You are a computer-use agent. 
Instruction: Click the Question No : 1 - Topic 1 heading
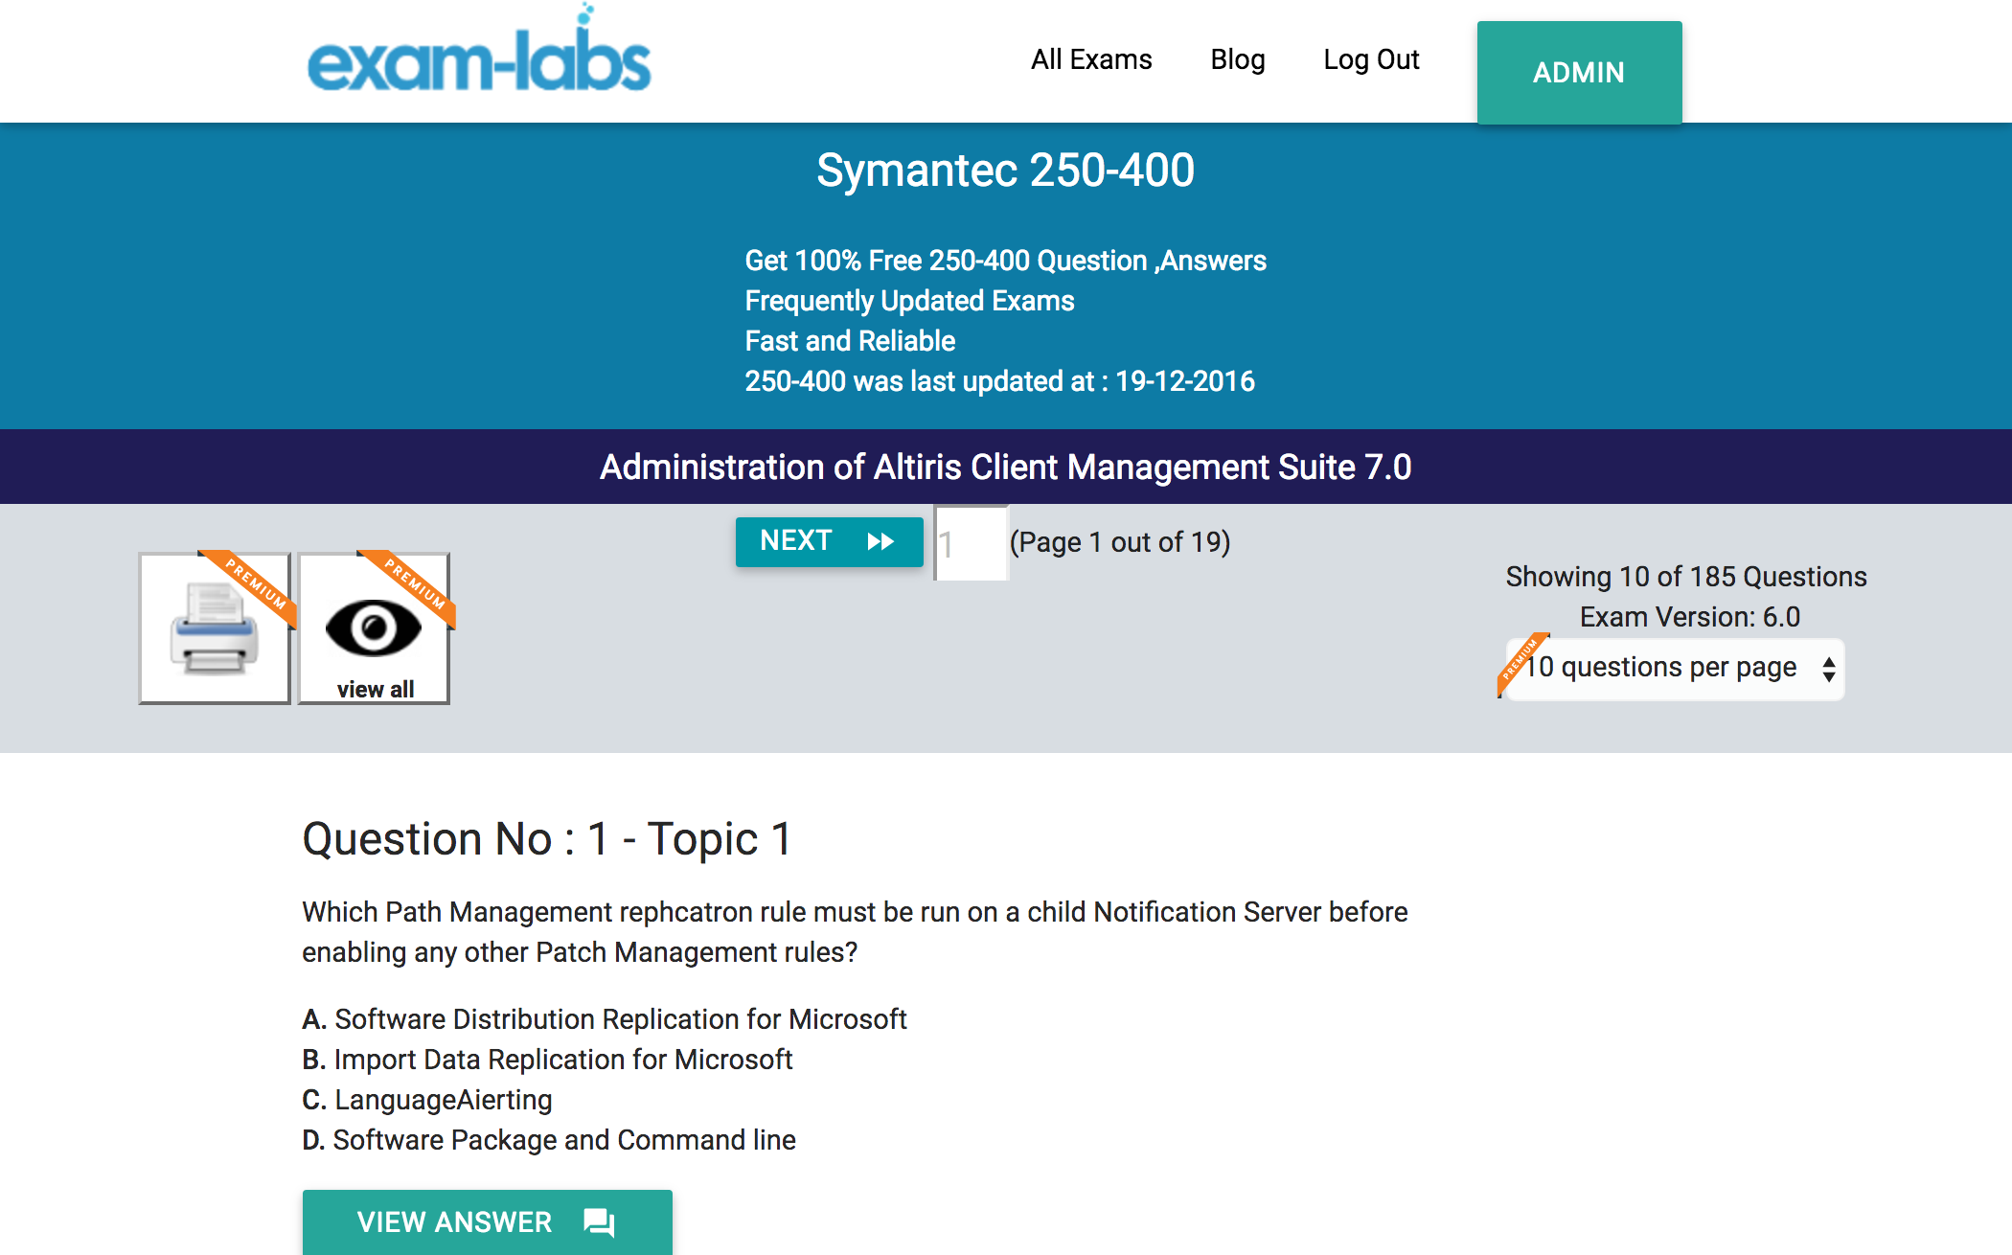tap(547, 839)
